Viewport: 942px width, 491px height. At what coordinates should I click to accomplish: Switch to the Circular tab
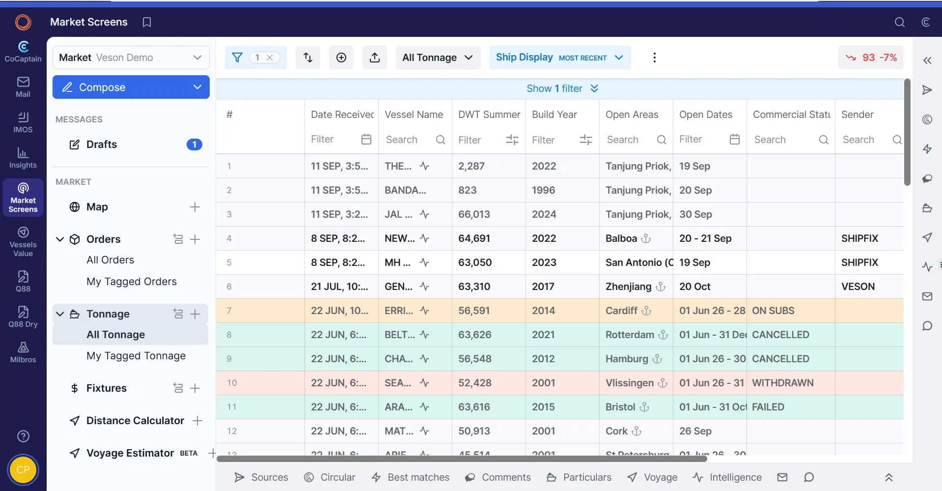pyautogui.click(x=330, y=477)
